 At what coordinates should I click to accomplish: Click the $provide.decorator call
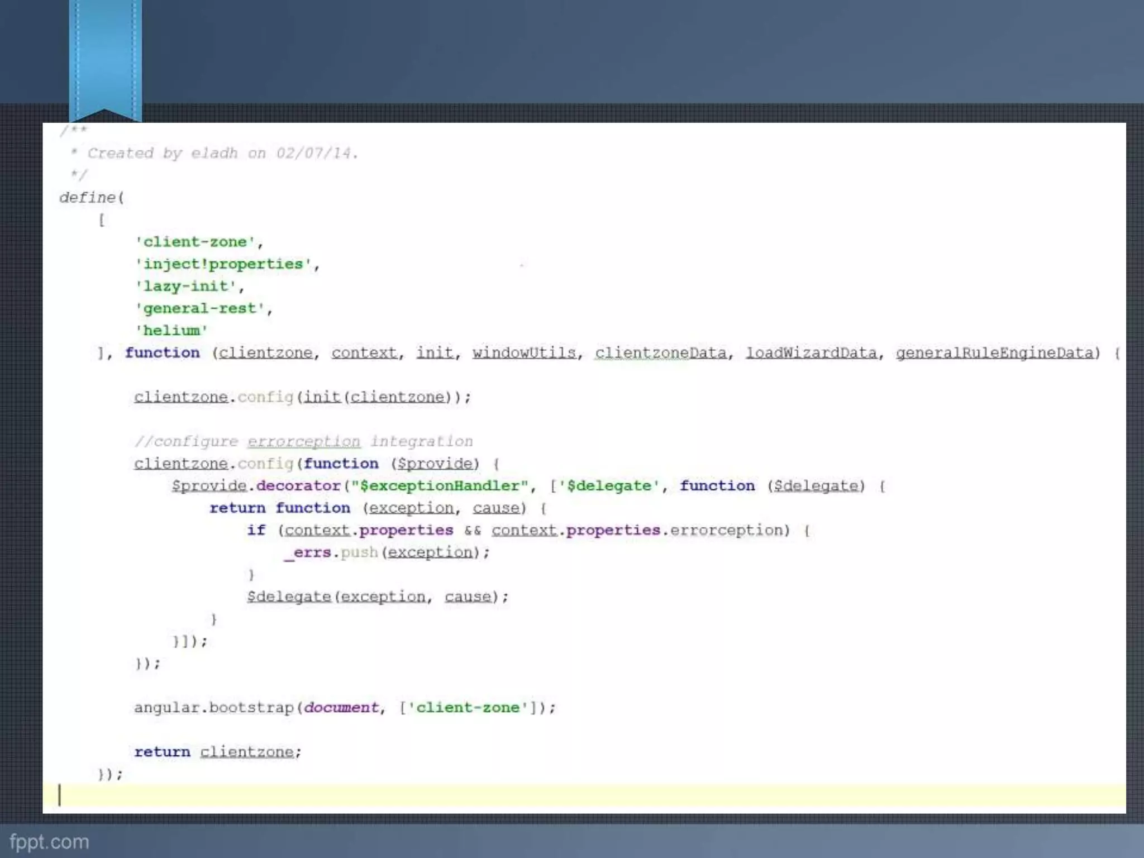point(256,486)
